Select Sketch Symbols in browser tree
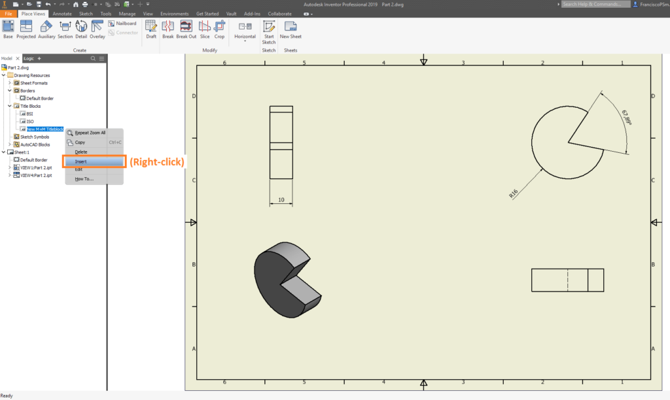The image size is (670, 400). 35,137
